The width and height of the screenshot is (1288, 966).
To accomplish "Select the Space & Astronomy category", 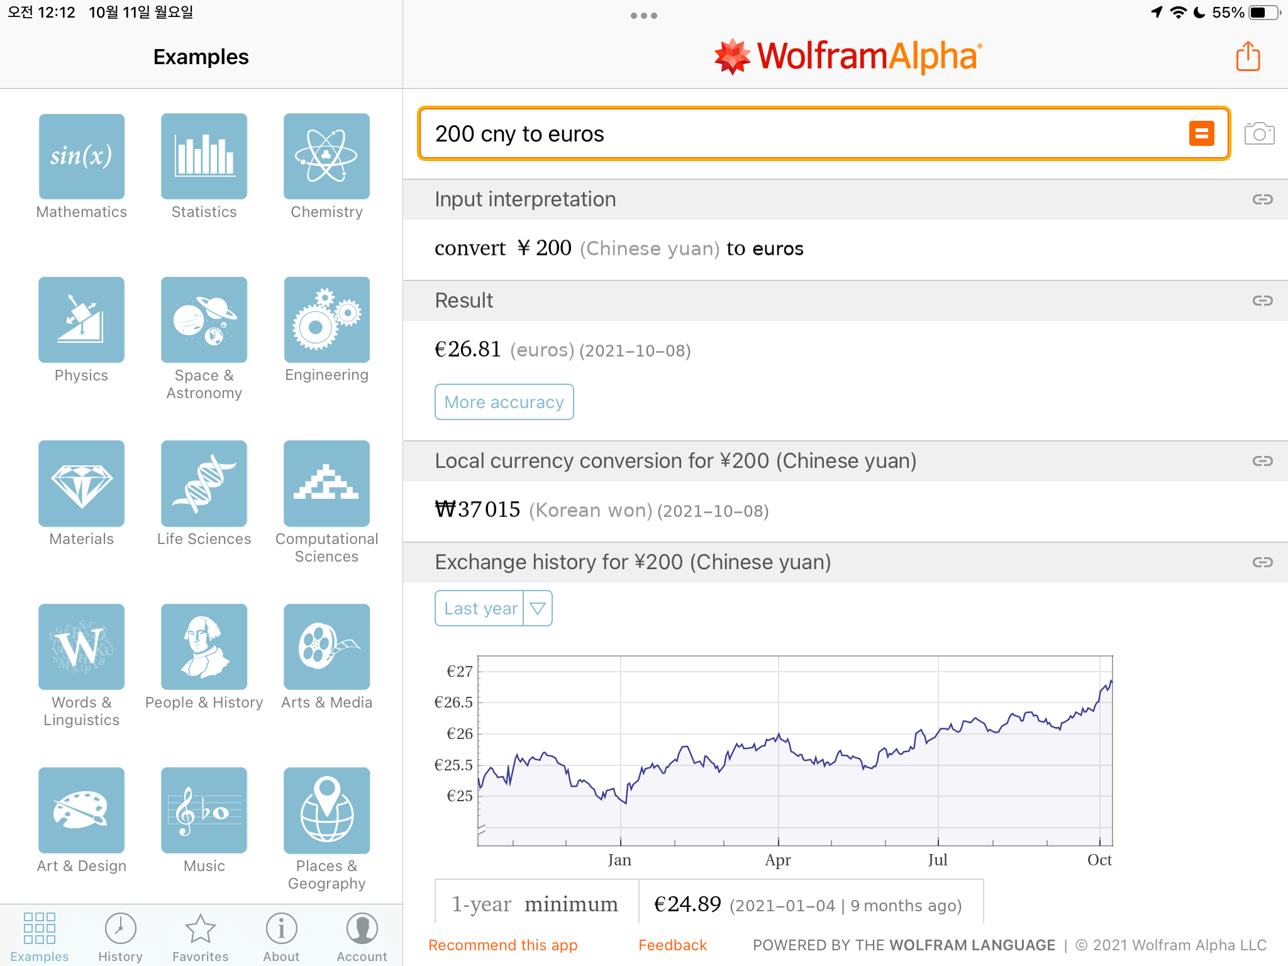I will [204, 320].
